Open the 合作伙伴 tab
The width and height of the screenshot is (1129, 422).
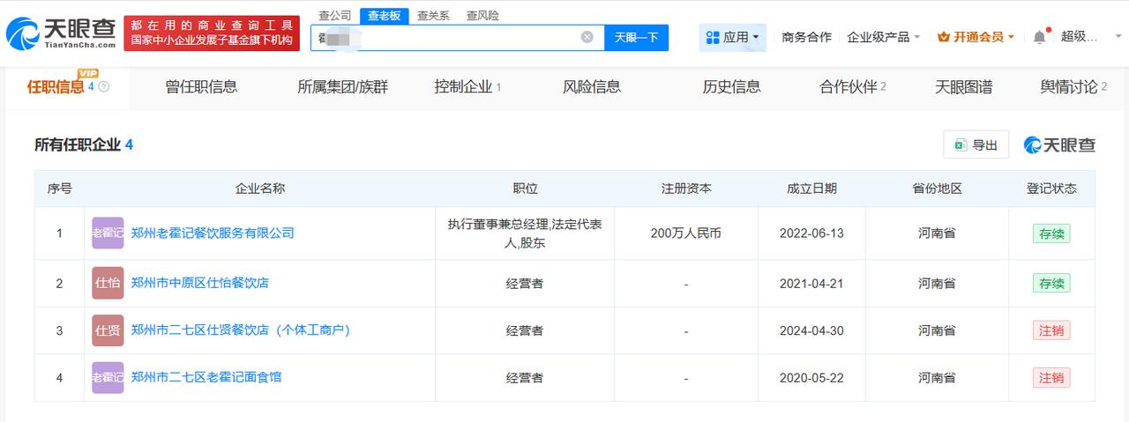tap(852, 87)
